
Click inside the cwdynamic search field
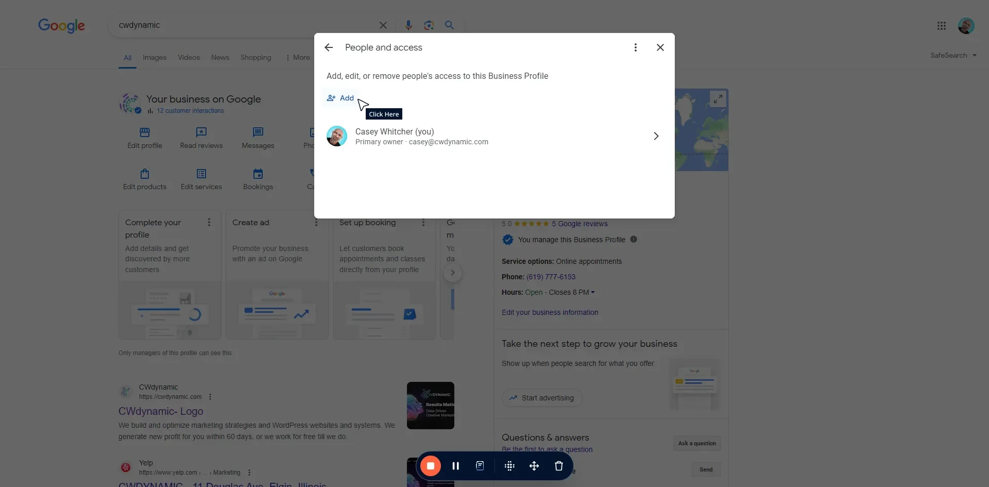(x=242, y=25)
